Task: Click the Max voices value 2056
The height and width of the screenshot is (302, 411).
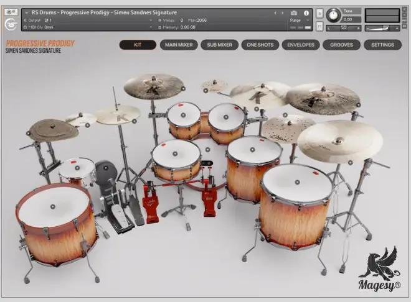Action: coord(202,20)
